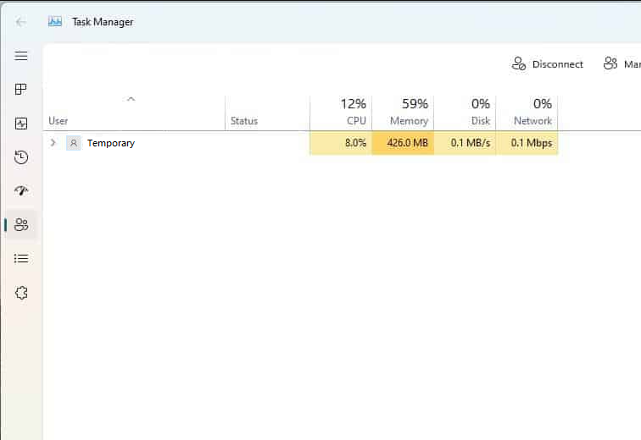
Task: Select the Users page icon
Action: click(x=21, y=225)
